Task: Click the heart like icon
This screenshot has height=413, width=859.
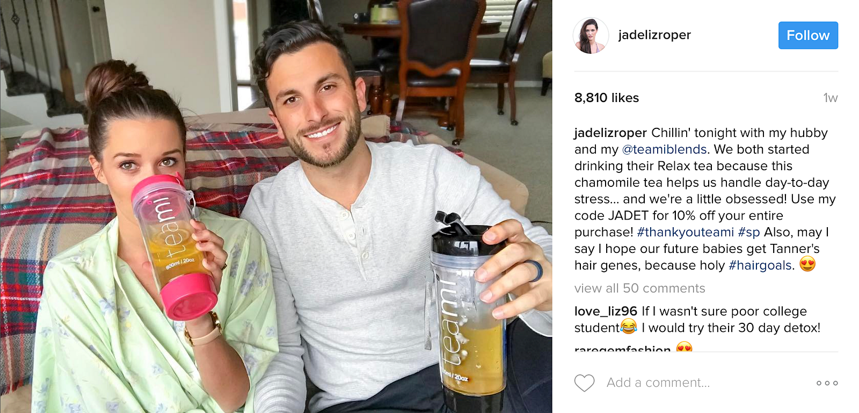Action: coord(584,383)
